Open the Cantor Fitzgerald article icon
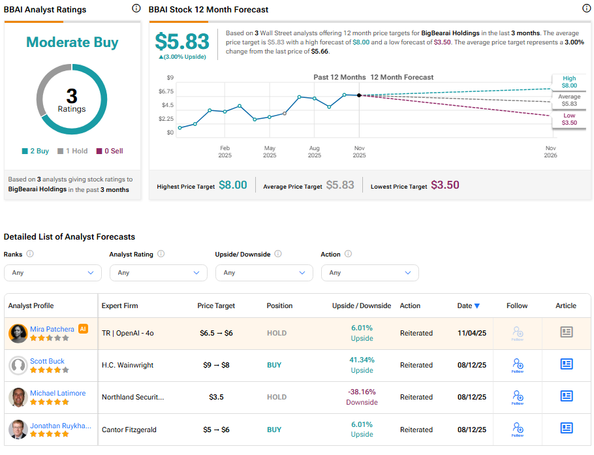The image size is (594, 455). coord(566,429)
